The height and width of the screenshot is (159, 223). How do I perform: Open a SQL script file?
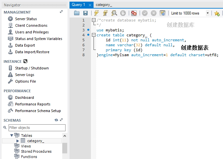tap(77, 13)
